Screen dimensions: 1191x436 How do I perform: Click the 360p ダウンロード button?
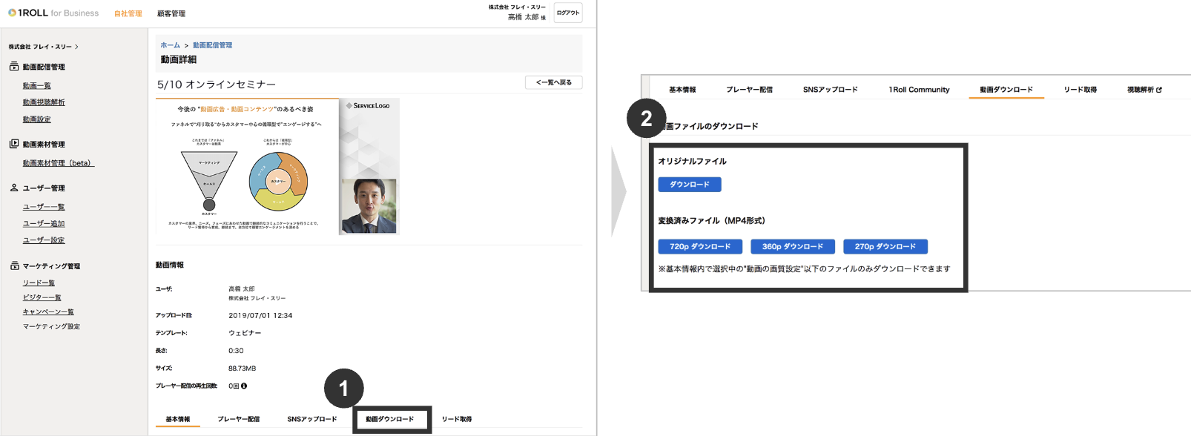[x=793, y=247]
